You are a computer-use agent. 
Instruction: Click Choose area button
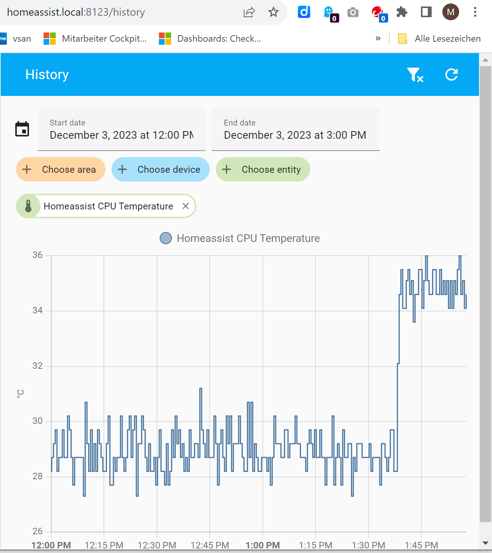61,169
